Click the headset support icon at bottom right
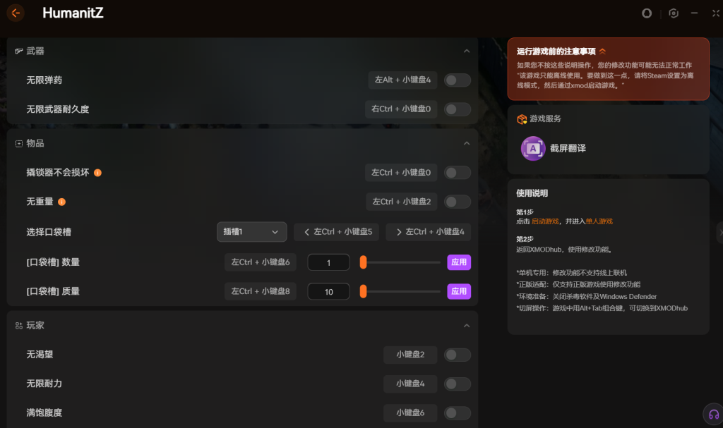Viewport: 723px width, 428px height. (x=713, y=414)
